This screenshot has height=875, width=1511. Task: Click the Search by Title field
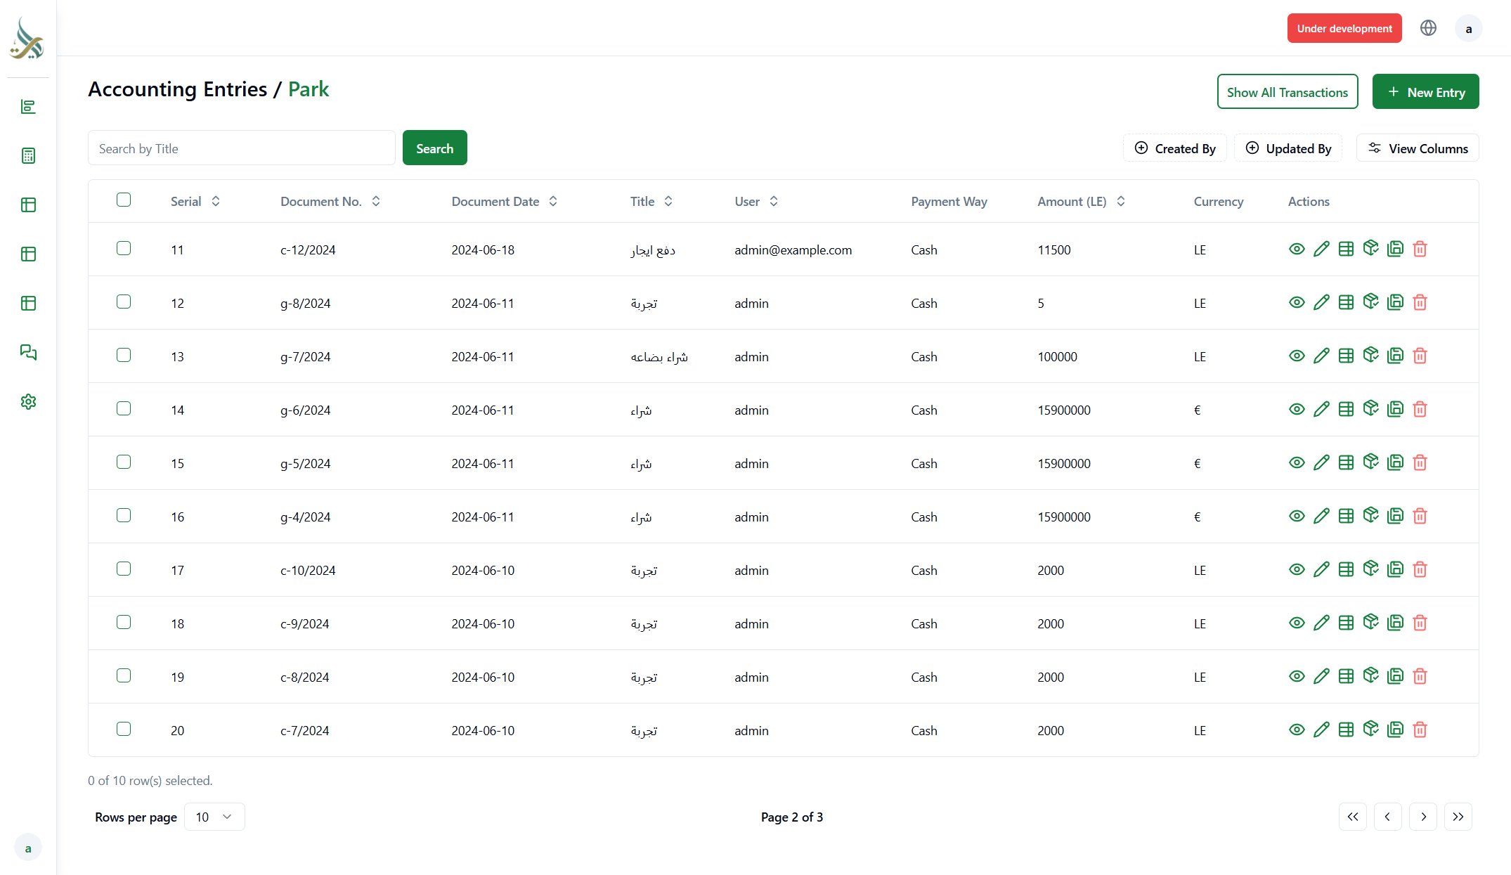(x=241, y=148)
